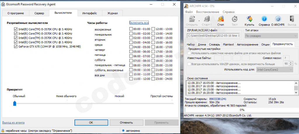299x134 pixels.
Task: Click the Отменить button
Action: point(126,122)
